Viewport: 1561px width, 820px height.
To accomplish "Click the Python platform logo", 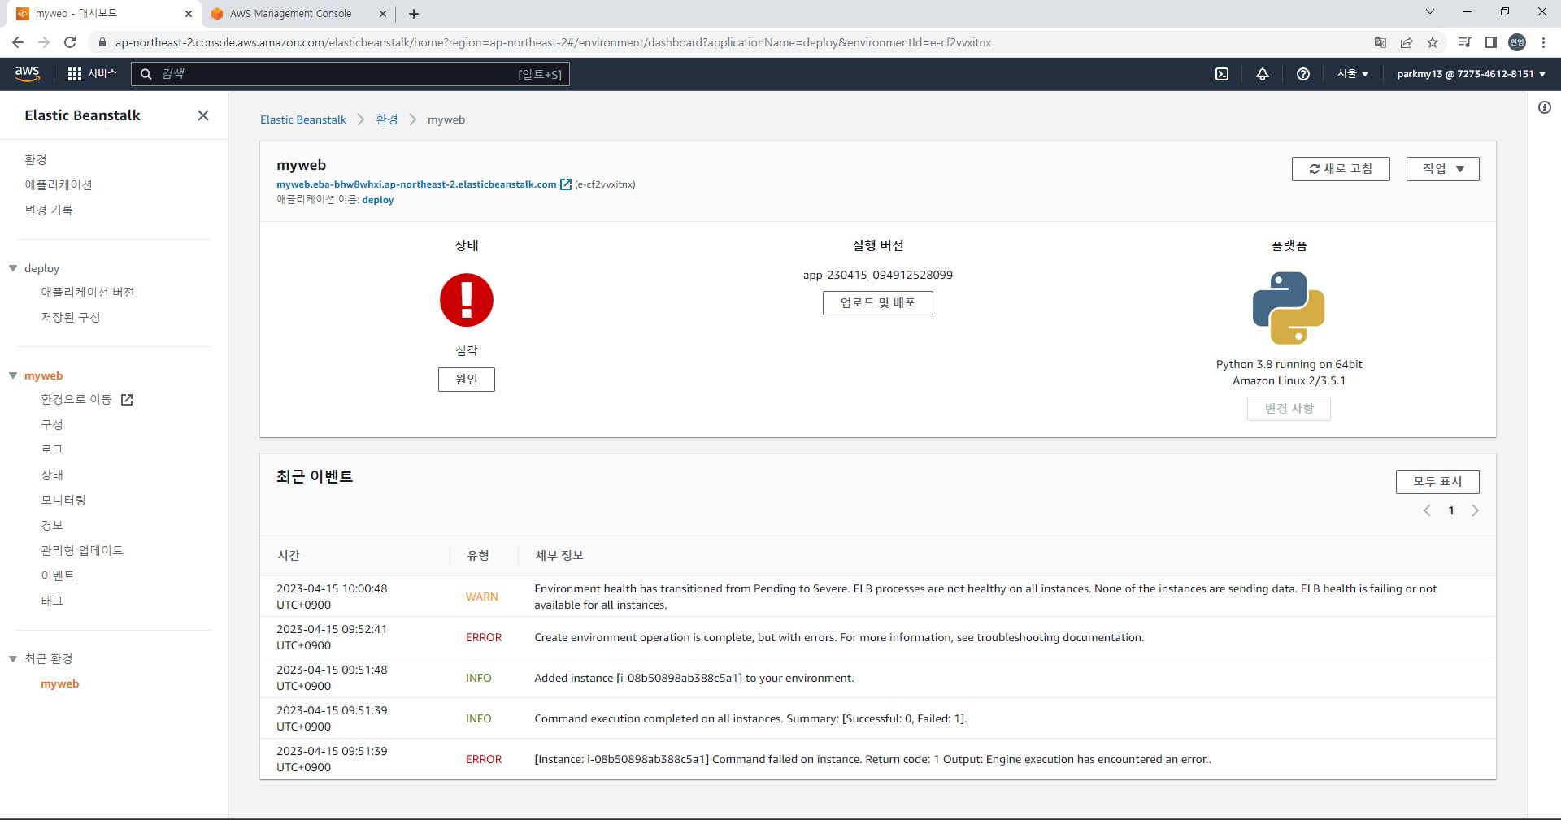I will point(1289,308).
